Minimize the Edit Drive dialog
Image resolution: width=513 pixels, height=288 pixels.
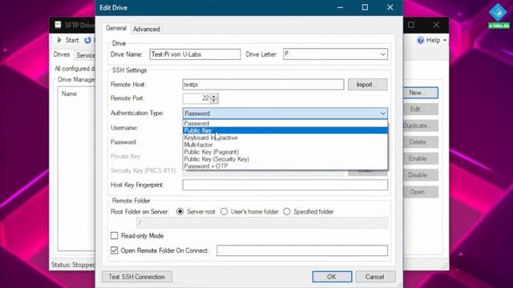(x=340, y=7)
